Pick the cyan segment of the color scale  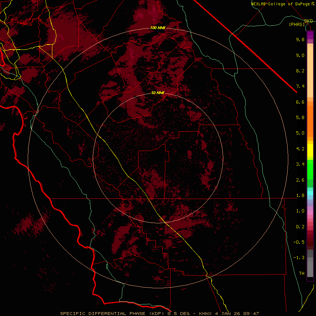(x=310, y=193)
